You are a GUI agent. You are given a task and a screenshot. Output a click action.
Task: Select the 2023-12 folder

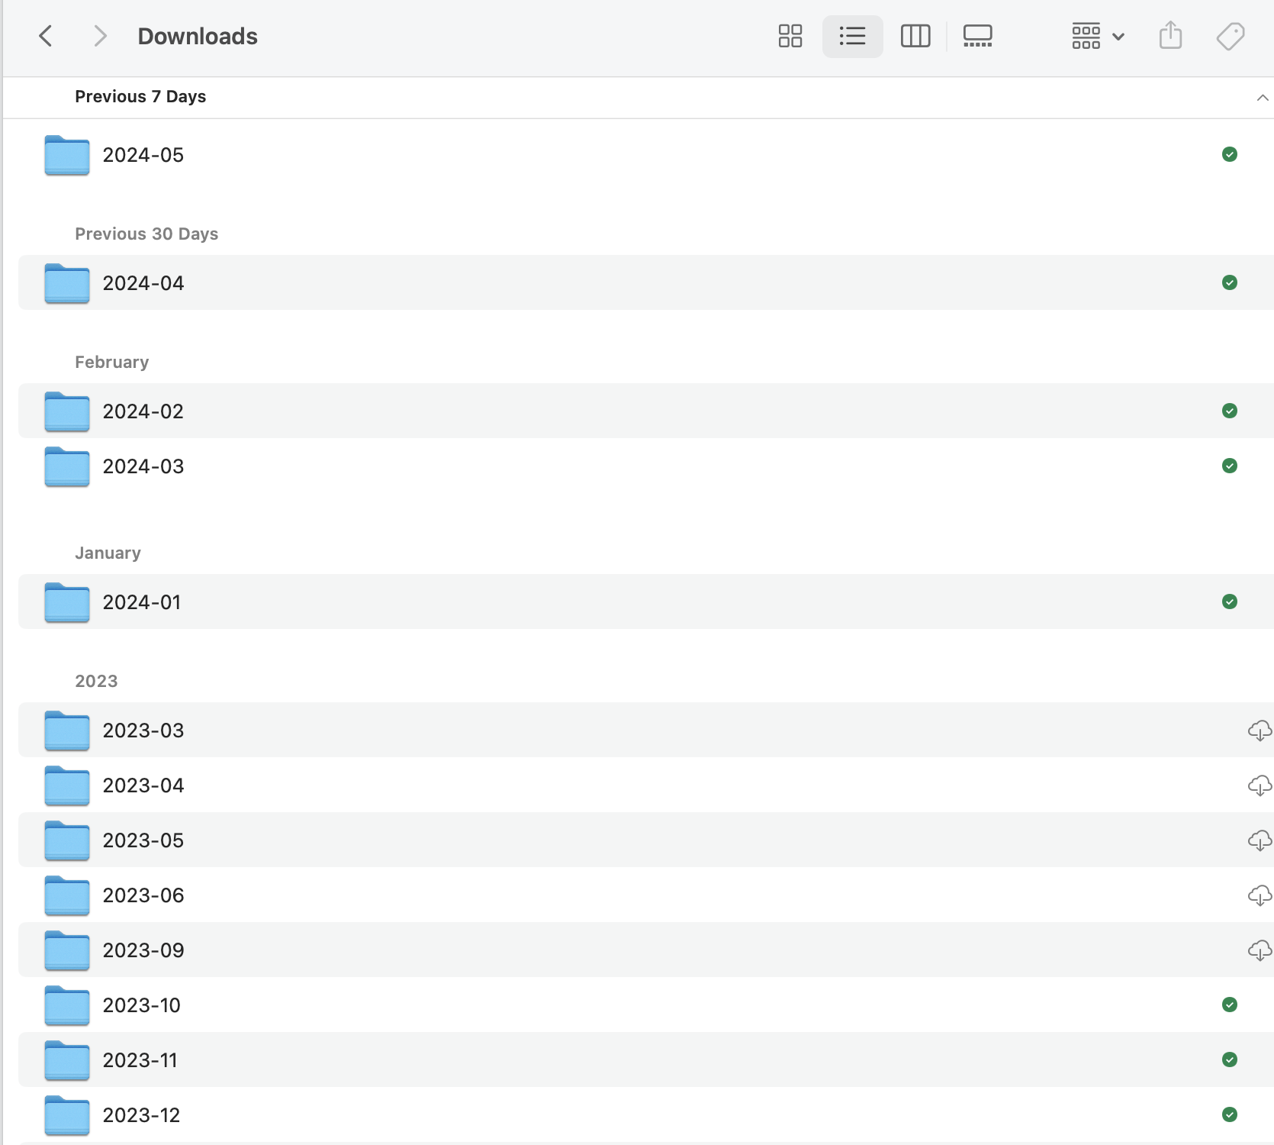142,1115
